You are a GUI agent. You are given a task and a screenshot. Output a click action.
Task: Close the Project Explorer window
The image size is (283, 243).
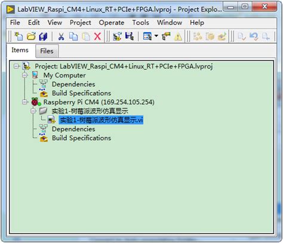pyautogui.click(x=264, y=7)
